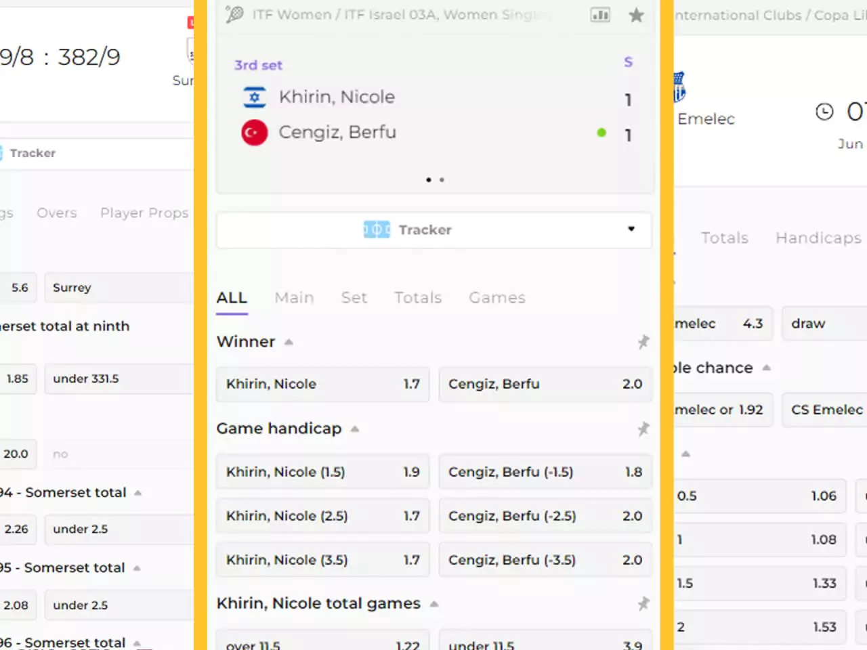
Task: Collapse the Double chance section
Action: coord(767,368)
